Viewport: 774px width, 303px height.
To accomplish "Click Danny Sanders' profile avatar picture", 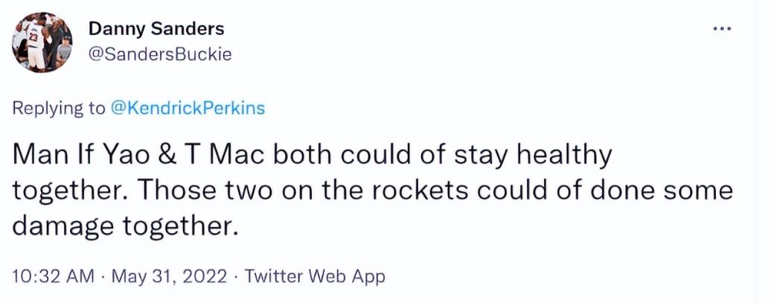I will coord(42,42).
